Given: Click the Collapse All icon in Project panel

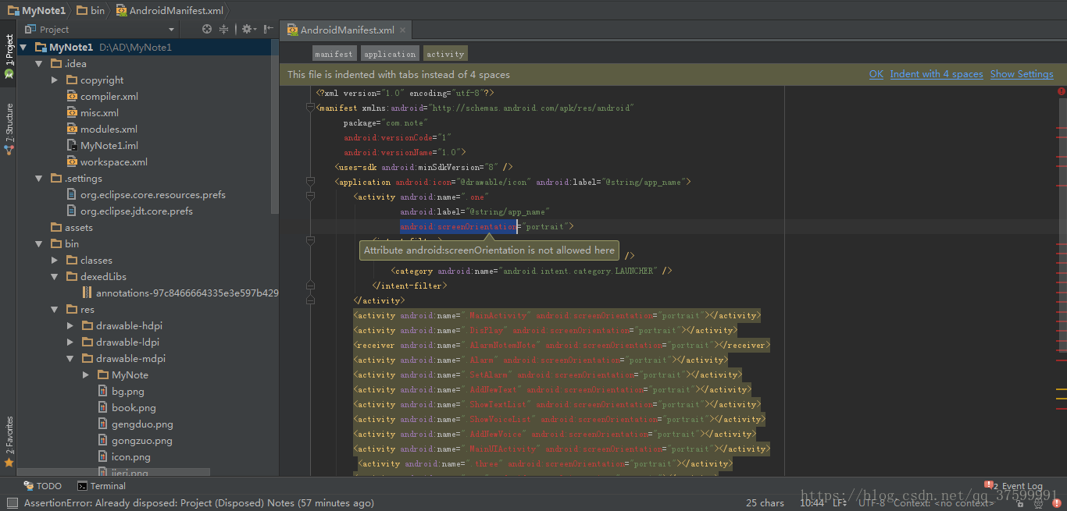Looking at the screenshot, I should point(224,29).
